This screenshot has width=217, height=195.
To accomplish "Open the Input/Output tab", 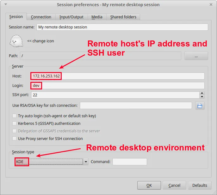I will [x=71, y=17].
